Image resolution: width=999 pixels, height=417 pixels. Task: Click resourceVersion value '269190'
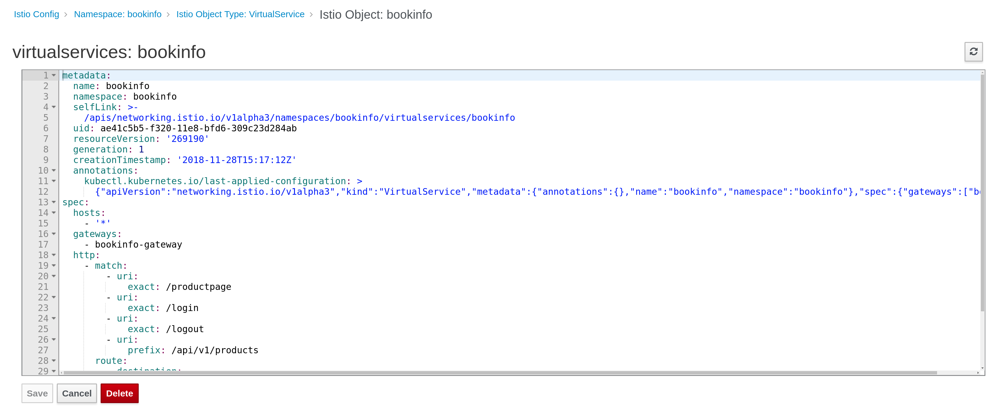pos(188,139)
